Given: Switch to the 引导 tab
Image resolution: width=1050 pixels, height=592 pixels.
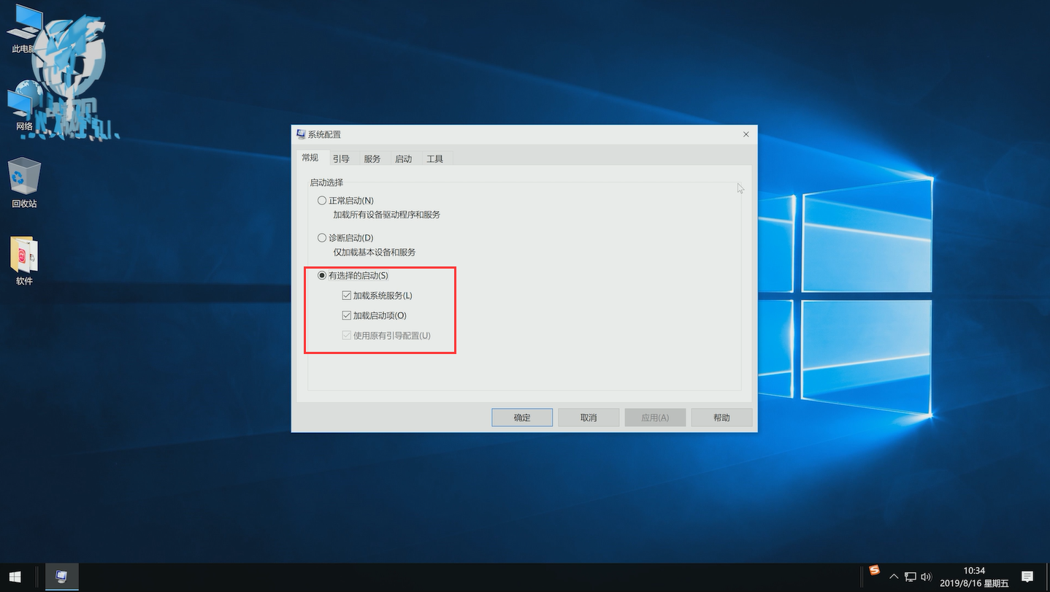Looking at the screenshot, I should (341, 158).
